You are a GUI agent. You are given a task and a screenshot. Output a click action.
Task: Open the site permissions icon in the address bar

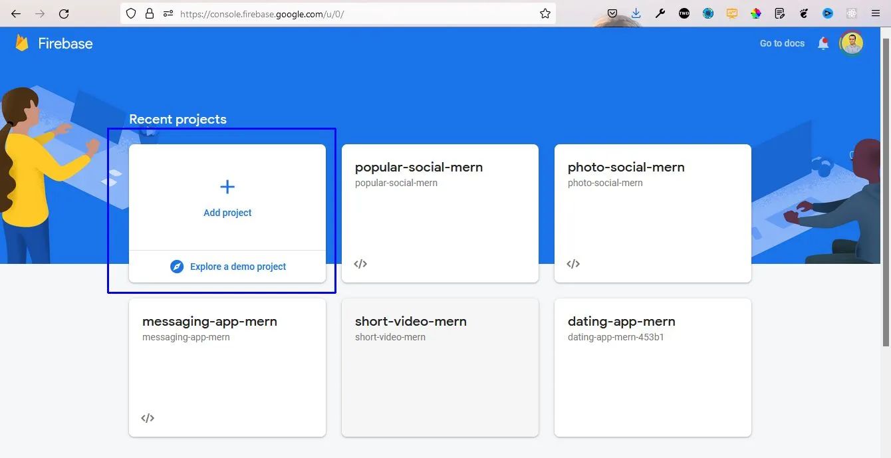[x=168, y=13]
